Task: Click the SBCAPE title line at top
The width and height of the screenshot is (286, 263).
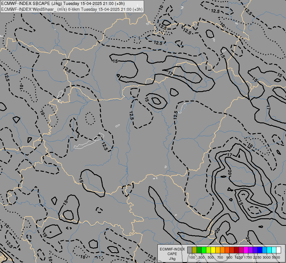Action: tap(63, 4)
